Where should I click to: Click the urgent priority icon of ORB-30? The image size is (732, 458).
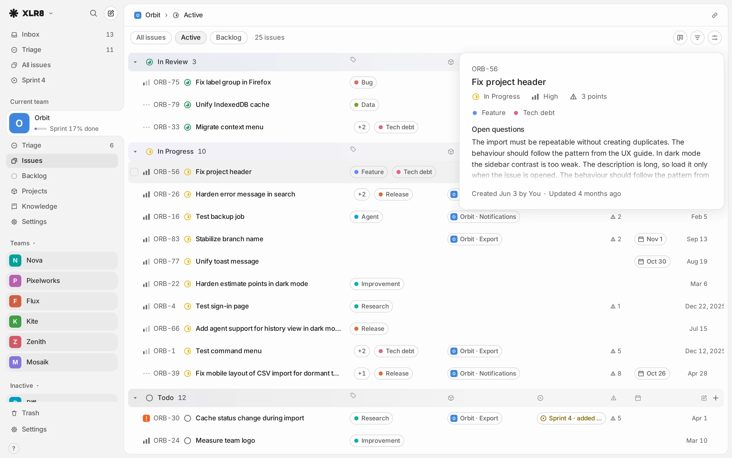pos(146,418)
